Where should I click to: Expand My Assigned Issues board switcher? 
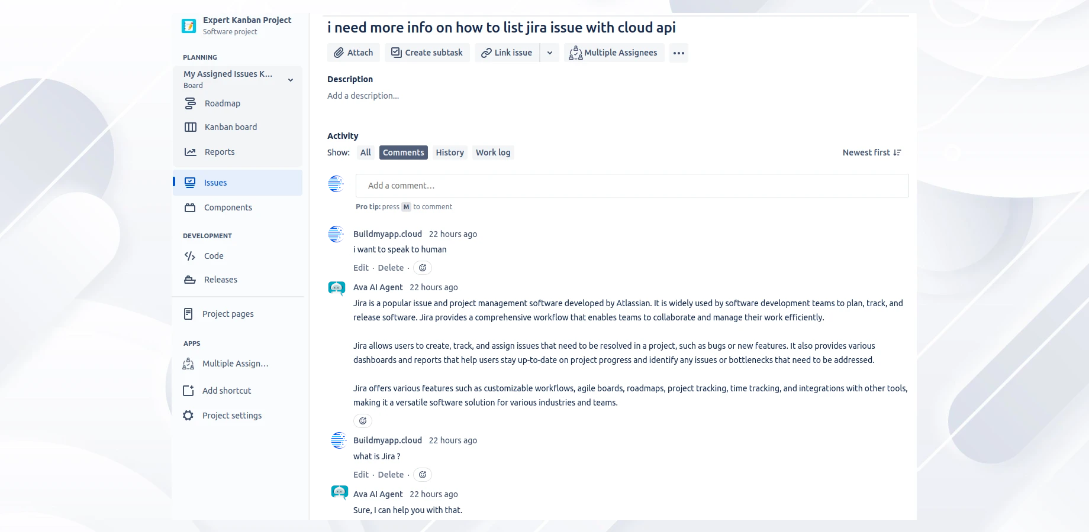tap(291, 80)
